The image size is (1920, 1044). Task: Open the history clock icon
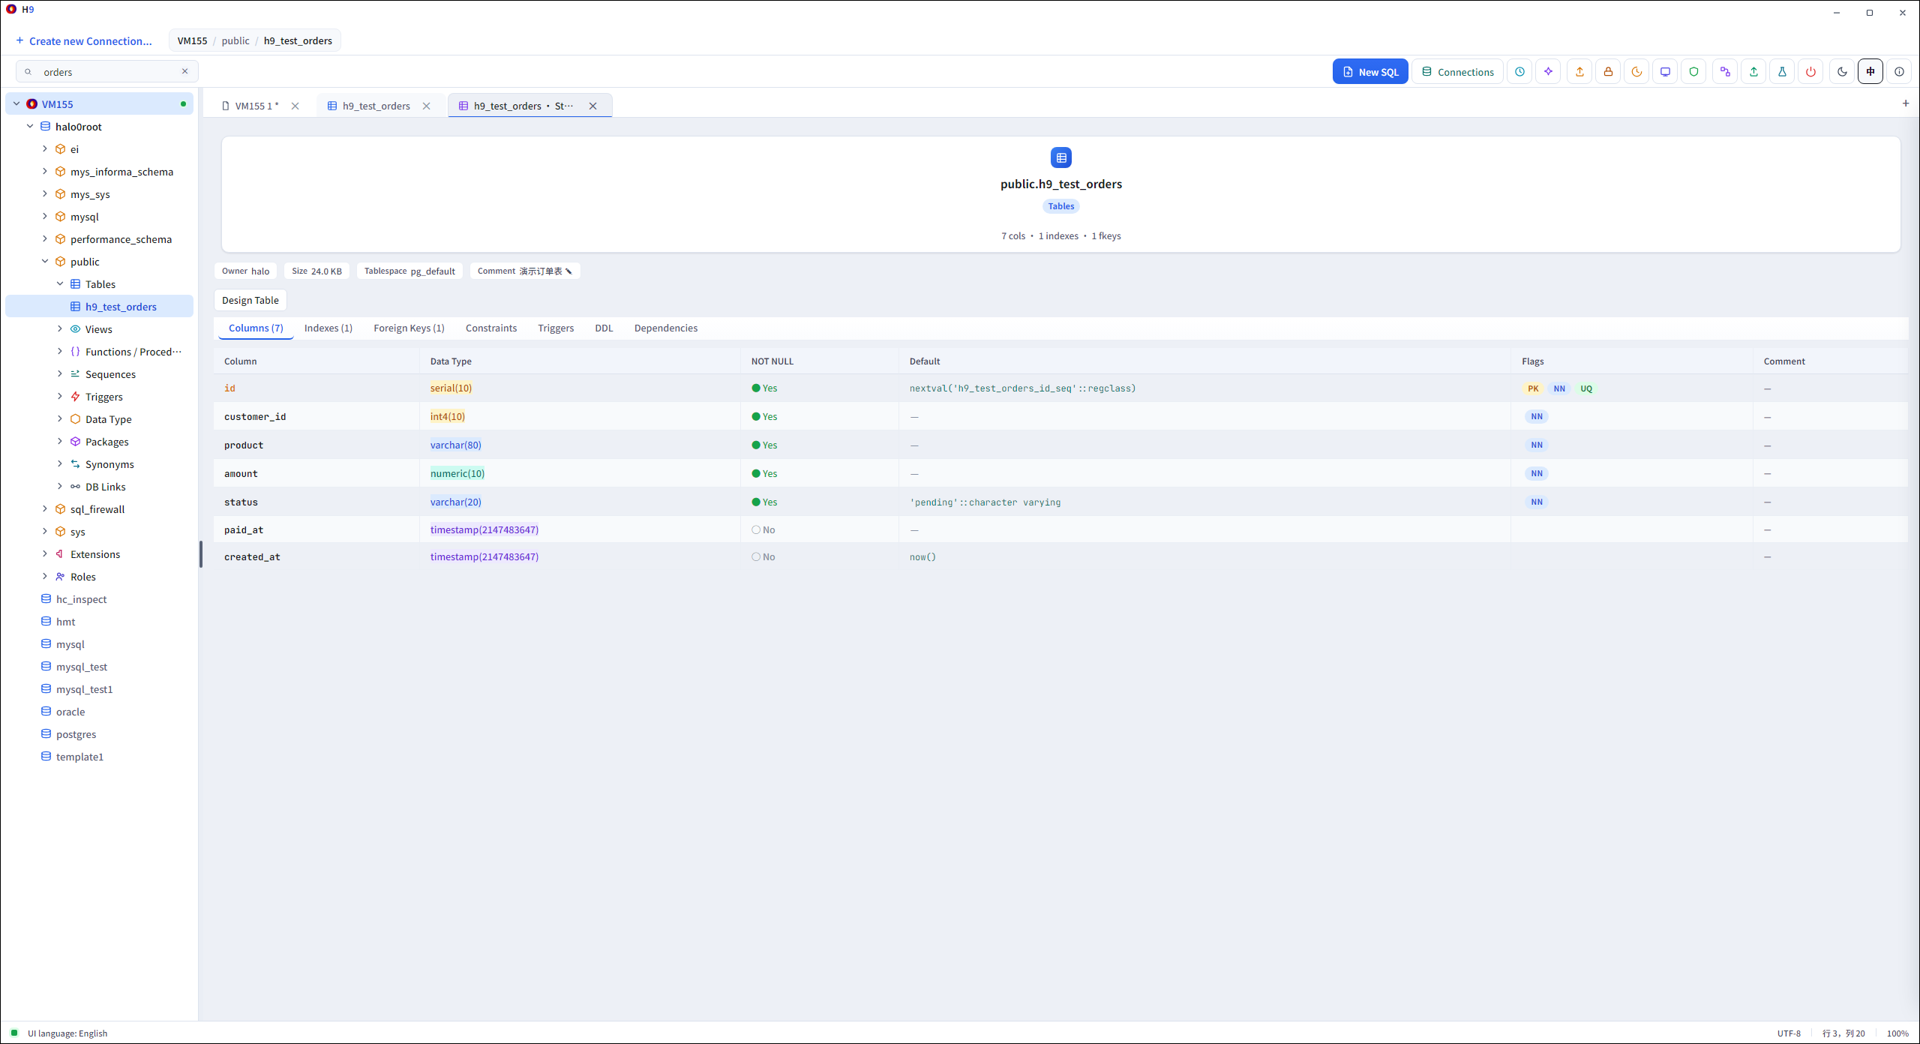coord(1519,72)
